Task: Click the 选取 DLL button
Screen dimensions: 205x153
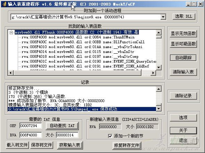Action: point(184,16)
